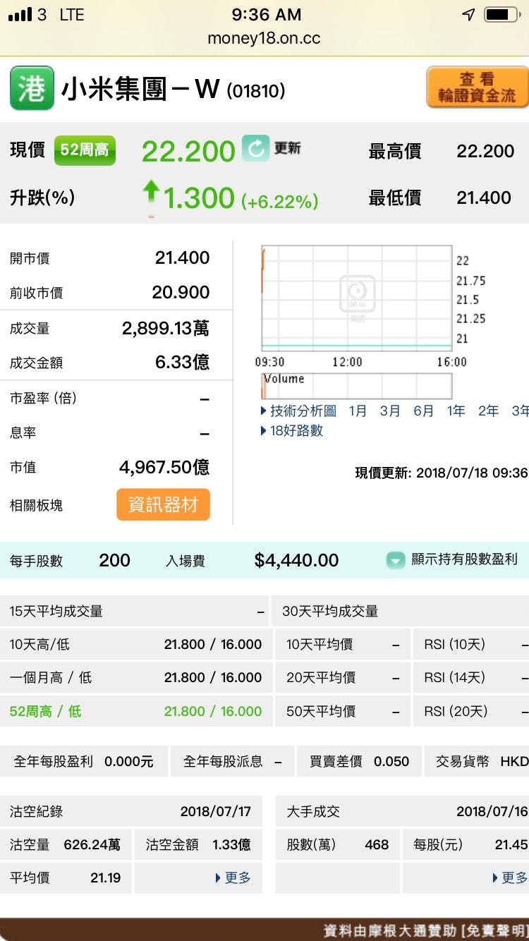Select 開市價 value 21.400
Screen dimensions: 529x941
point(182,258)
